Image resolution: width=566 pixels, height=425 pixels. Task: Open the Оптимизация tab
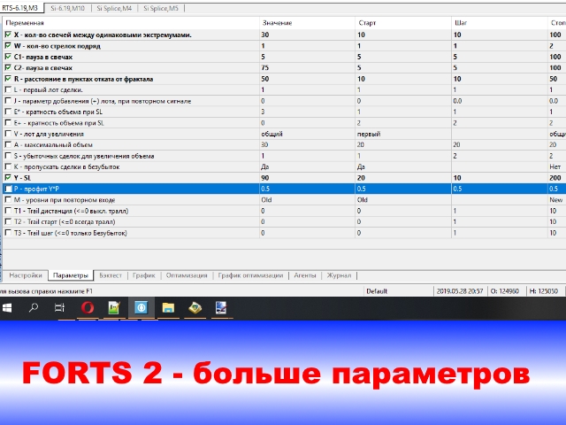(187, 275)
